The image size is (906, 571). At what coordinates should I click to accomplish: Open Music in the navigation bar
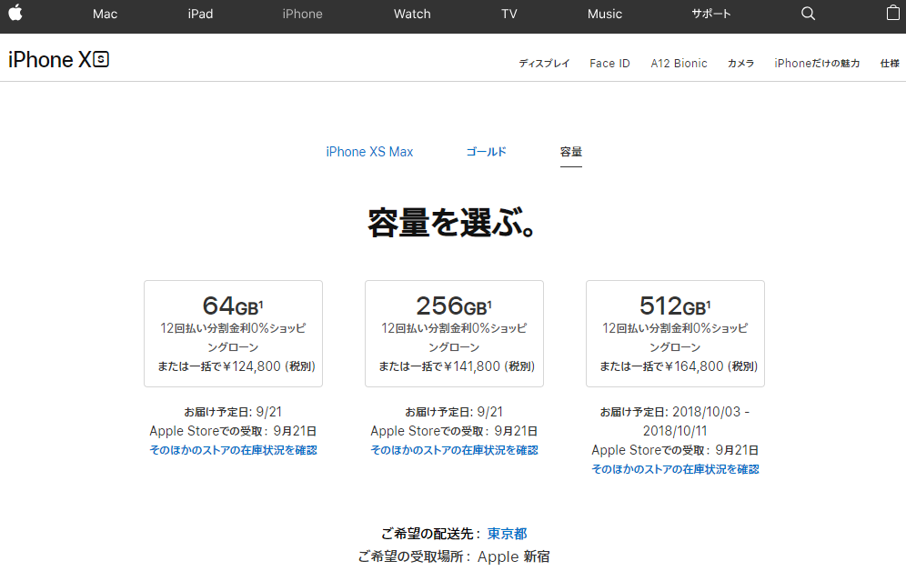point(605,14)
